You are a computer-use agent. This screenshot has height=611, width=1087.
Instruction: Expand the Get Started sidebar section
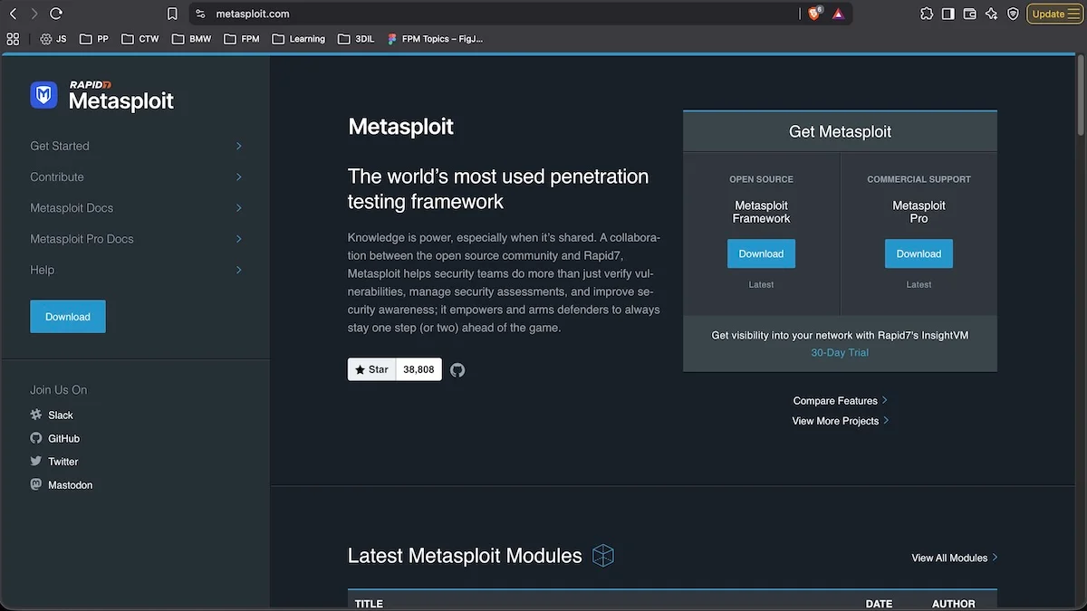137,146
